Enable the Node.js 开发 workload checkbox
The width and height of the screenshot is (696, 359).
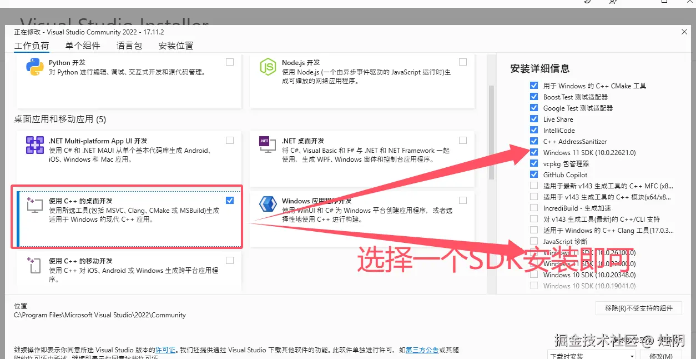click(x=463, y=62)
